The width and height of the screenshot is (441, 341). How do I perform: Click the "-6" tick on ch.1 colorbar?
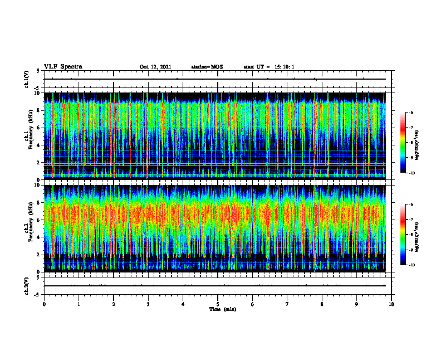point(411,112)
